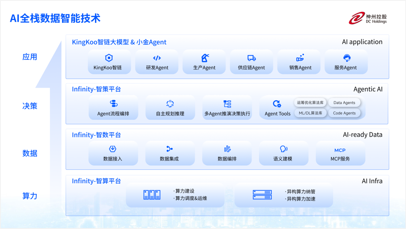Screen dimensions: 406x229
Task: Click the 自主规划推理 cycle icon
Action: (170, 104)
